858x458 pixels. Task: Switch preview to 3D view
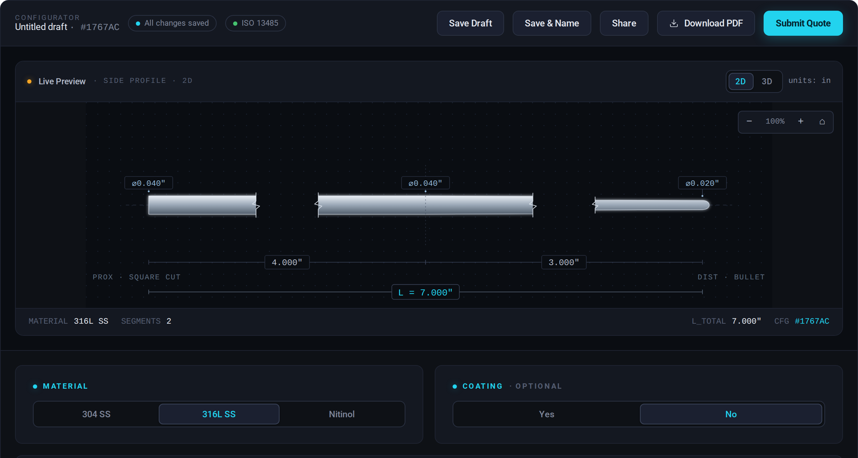(x=767, y=81)
